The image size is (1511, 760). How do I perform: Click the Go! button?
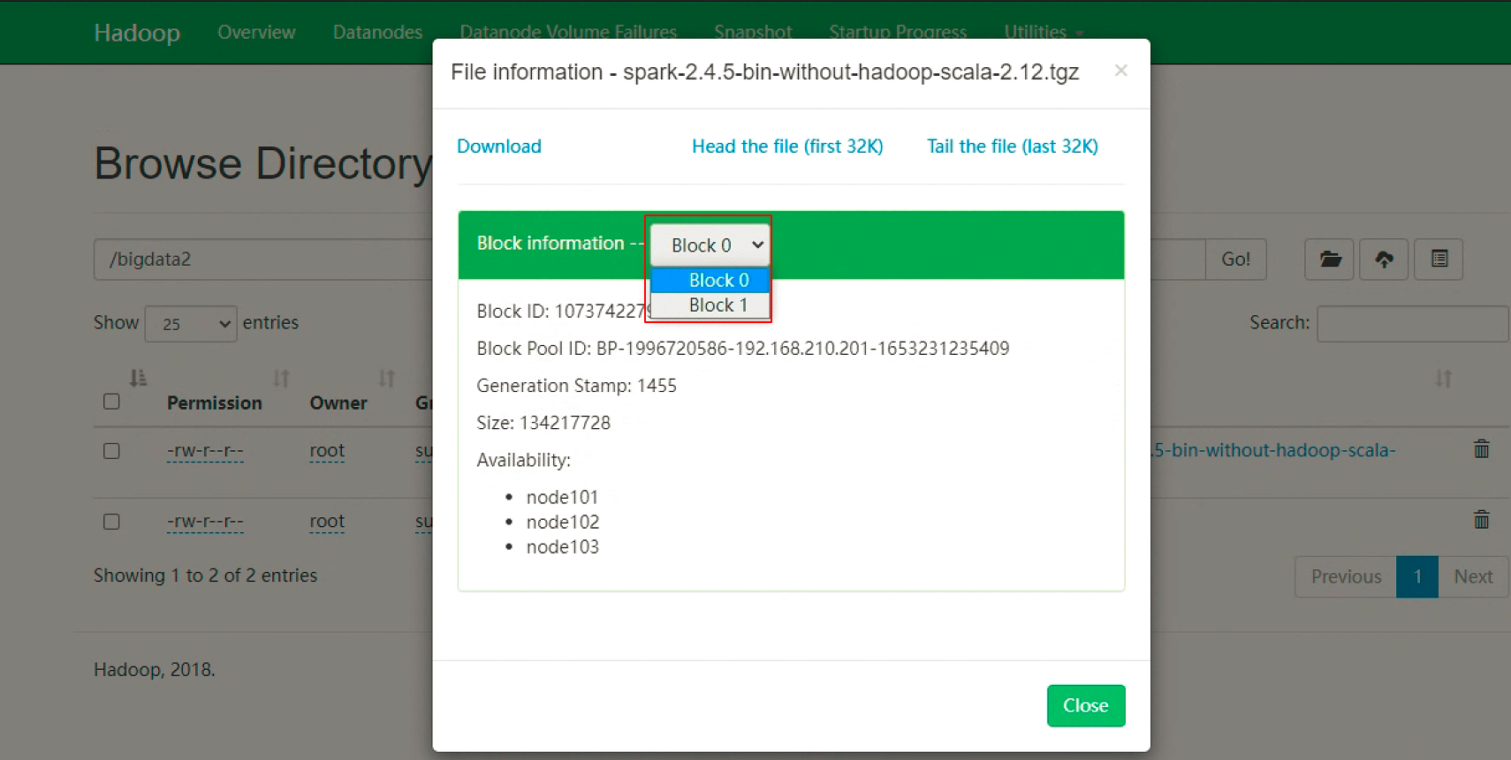coord(1235,260)
